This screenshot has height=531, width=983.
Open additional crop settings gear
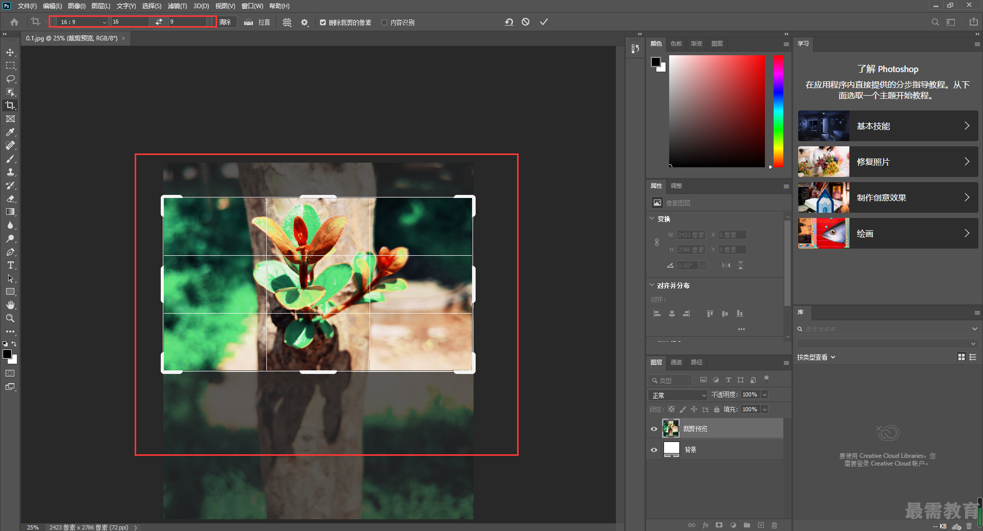(x=305, y=23)
